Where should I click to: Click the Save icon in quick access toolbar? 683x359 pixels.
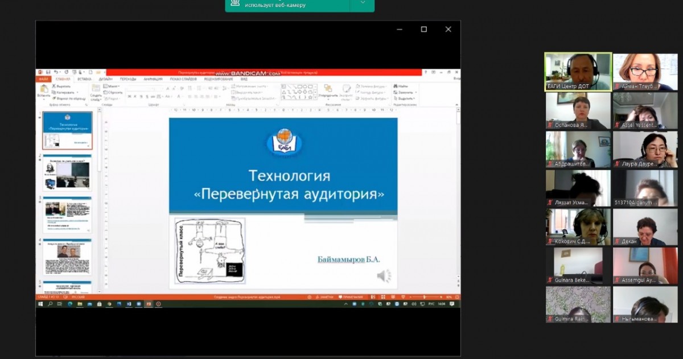pos(47,73)
